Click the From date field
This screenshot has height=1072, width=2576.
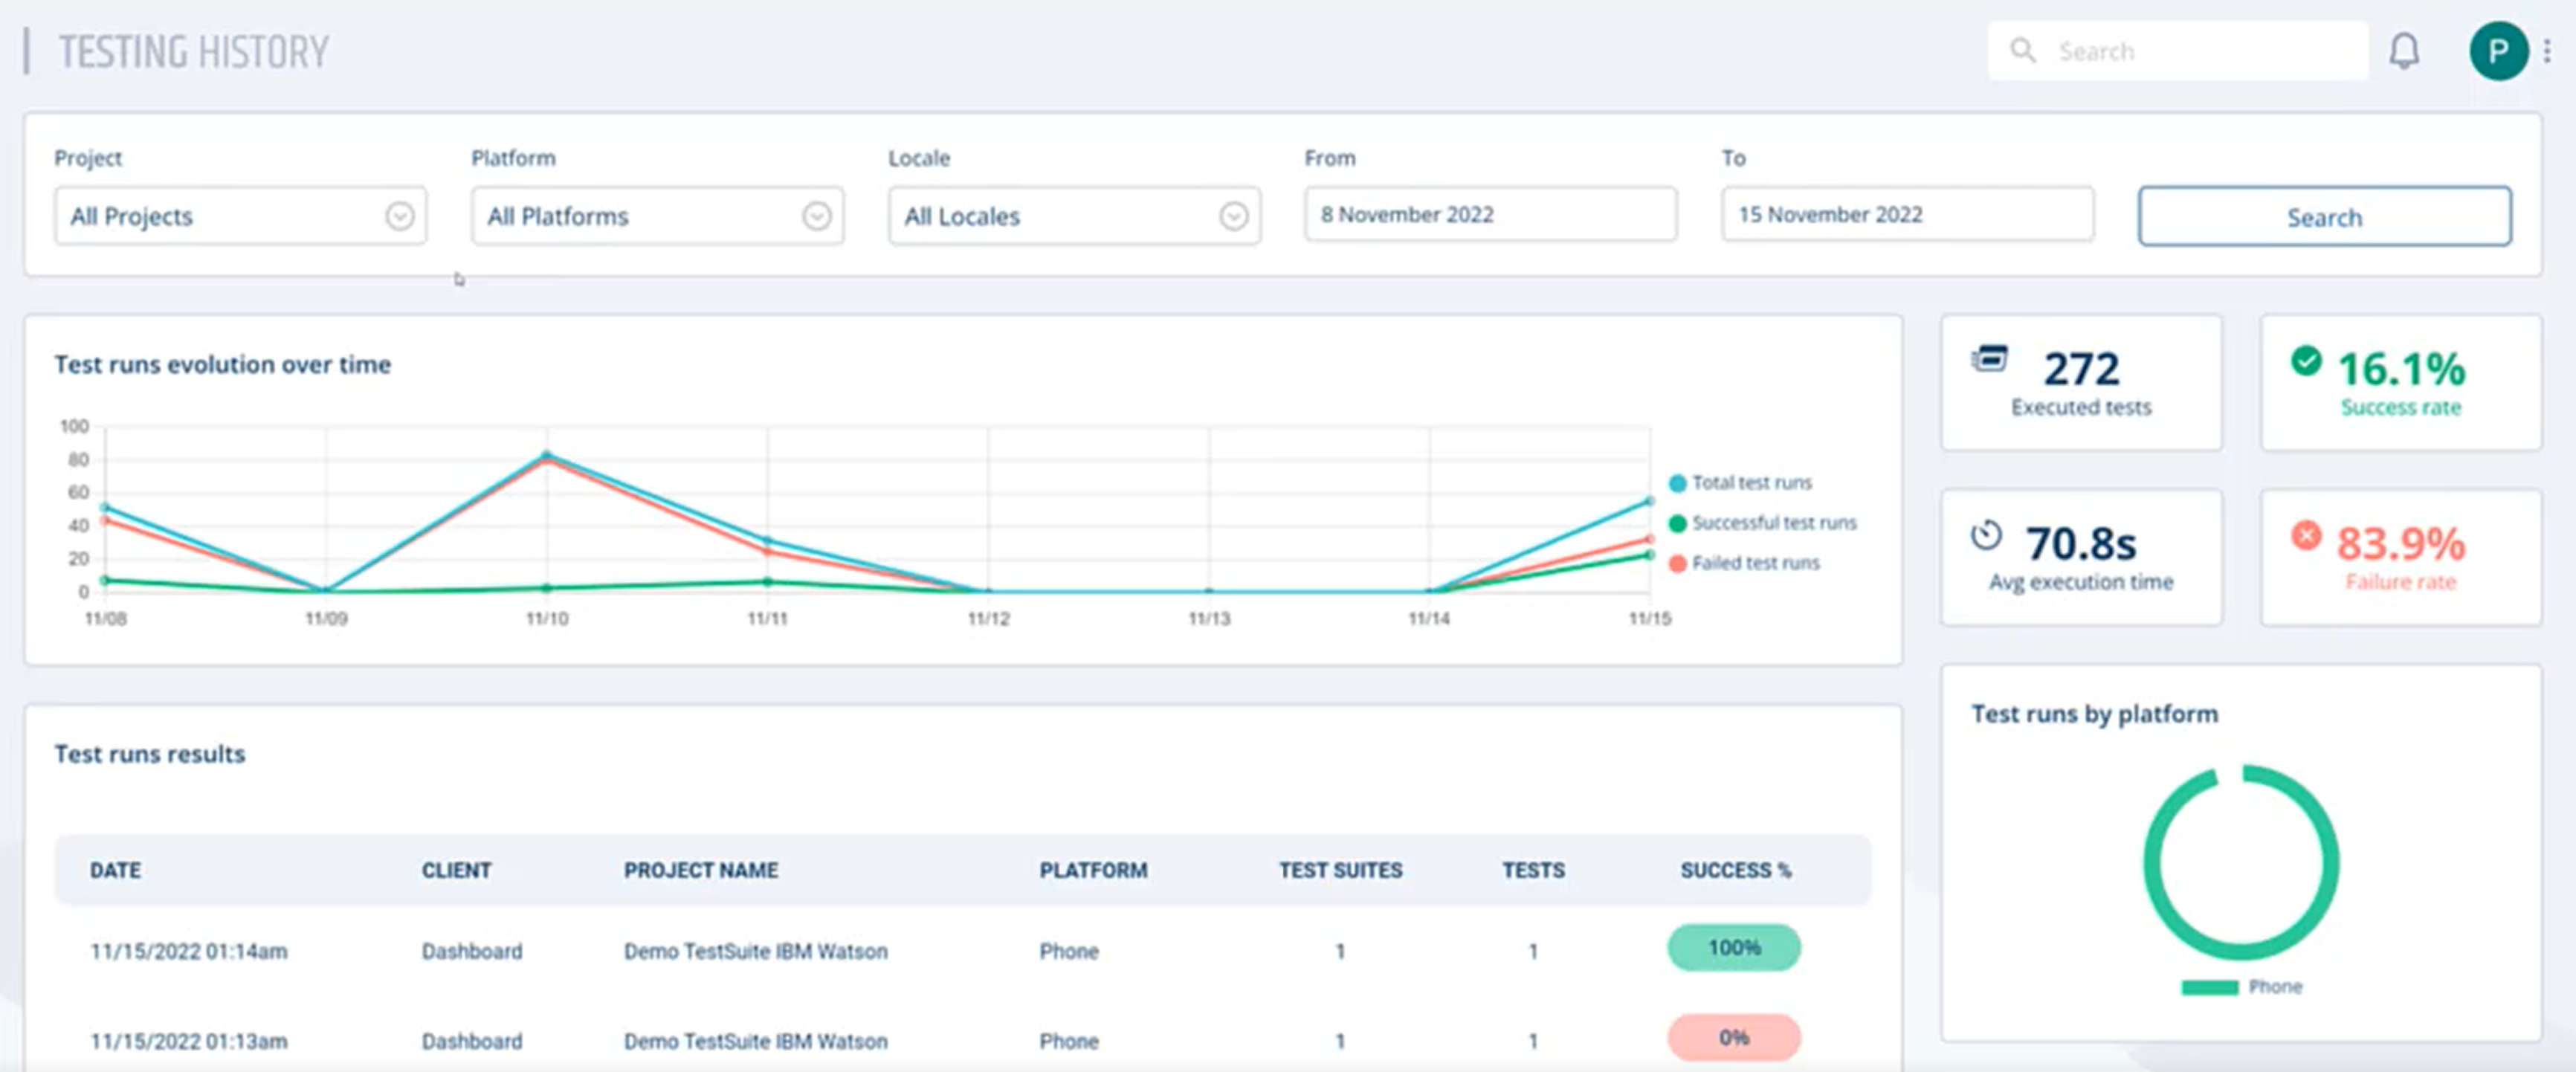(1490, 214)
